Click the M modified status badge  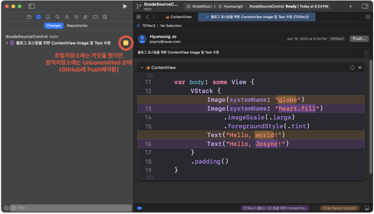pyautogui.click(x=359, y=68)
